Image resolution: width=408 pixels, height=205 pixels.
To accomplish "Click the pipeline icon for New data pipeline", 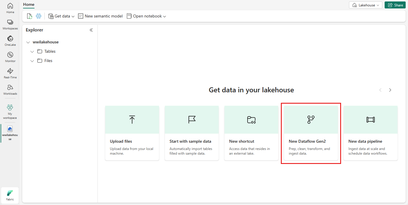I will pyautogui.click(x=371, y=120).
